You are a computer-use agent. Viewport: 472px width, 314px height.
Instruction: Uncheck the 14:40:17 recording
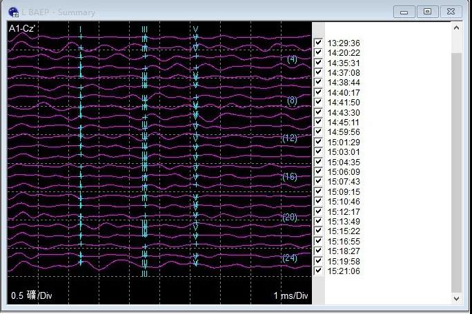tap(318, 92)
